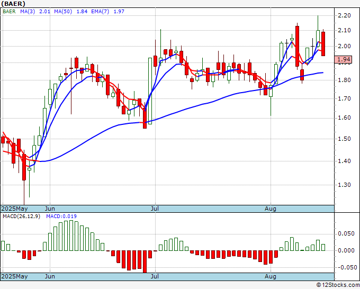This screenshot has width=360, height=289.
Task: Click the EMA(7) value 1.97
Action: (x=119, y=12)
